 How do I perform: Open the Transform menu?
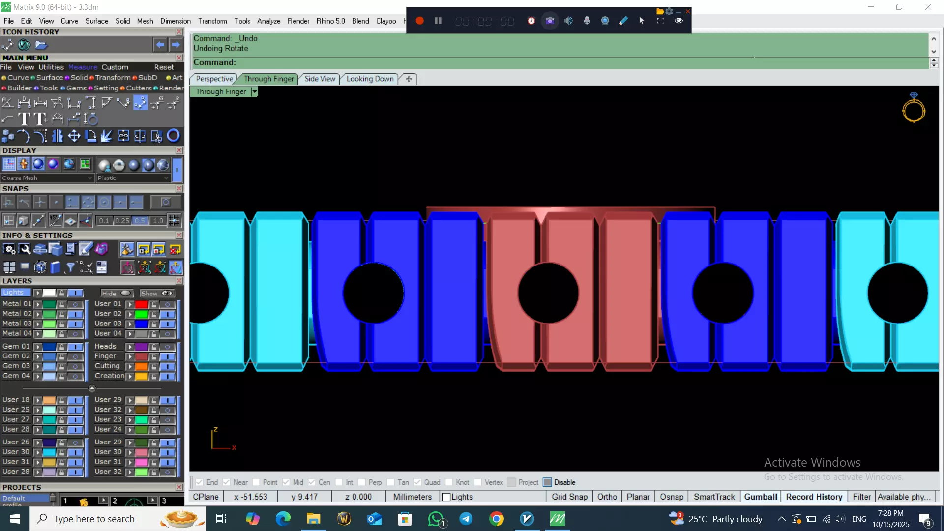tap(212, 21)
